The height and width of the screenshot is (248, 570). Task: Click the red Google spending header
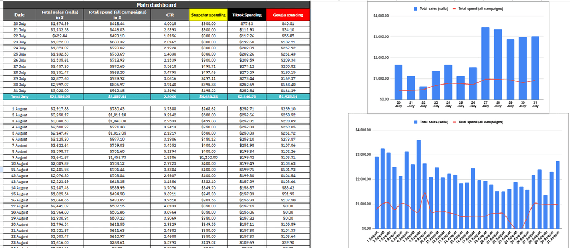(x=288, y=15)
